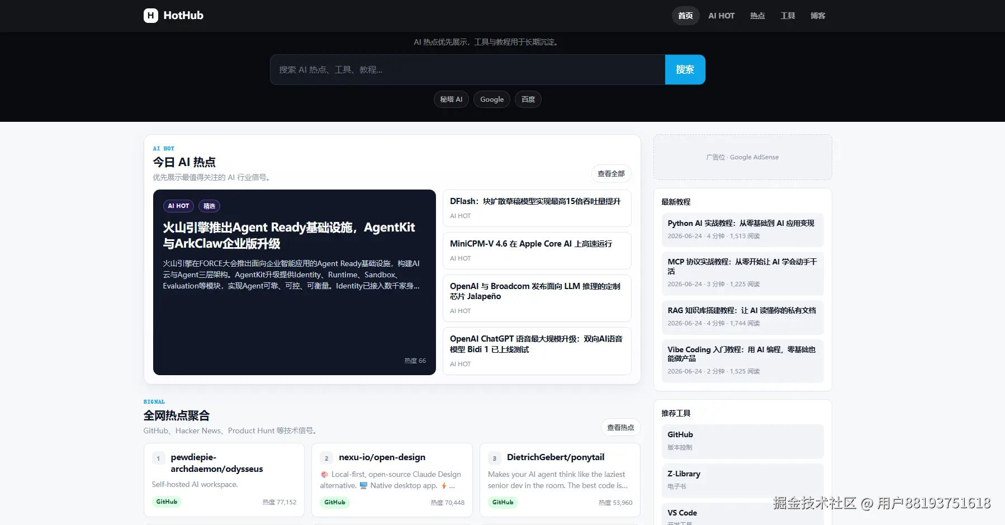This screenshot has height=525, width=1005.
Task: Click the 热度 77,152 value
Action: pyautogui.click(x=279, y=502)
